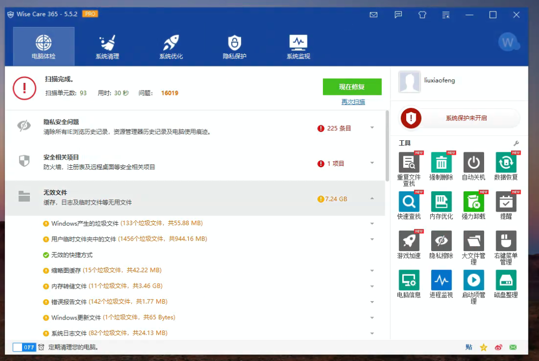The height and width of the screenshot is (361, 539).
Task: Launch the 游戏加速 game booster tool
Action: (409, 245)
